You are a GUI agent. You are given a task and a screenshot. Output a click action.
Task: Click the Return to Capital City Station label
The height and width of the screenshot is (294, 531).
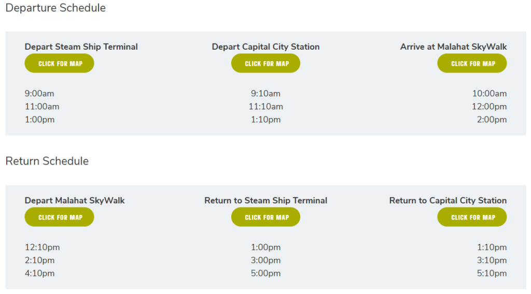tap(448, 200)
